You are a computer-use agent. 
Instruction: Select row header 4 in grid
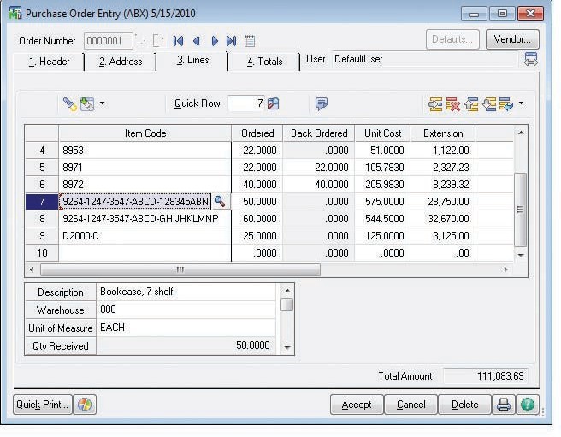click(42, 151)
